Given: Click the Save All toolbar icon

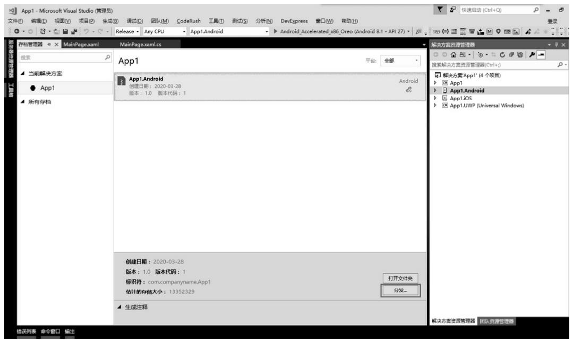Looking at the screenshot, I should tap(74, 31).
